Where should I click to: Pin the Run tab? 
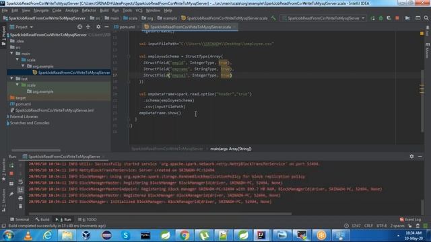click(11, 194)
